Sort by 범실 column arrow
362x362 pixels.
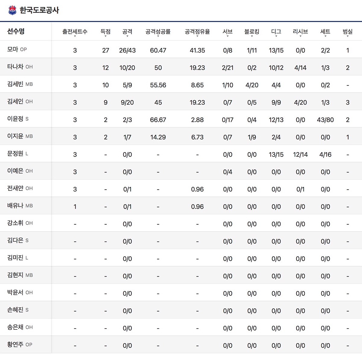[348, 36]
